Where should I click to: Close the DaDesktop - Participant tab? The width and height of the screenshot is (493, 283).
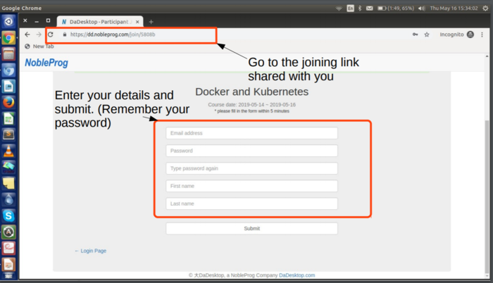(137, 22)
